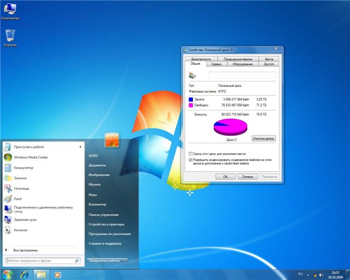Expand Приступая к работе submenu arrow
The width and height of the screenshot is (350, 280).
click(x=80, y=147)
